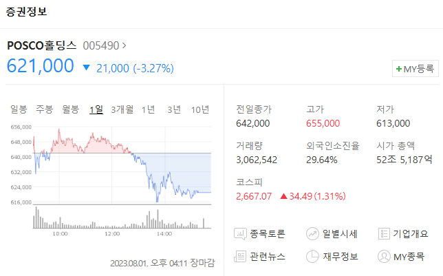
Task: Click the intraday price chart area
Action: tap(122, 165)
